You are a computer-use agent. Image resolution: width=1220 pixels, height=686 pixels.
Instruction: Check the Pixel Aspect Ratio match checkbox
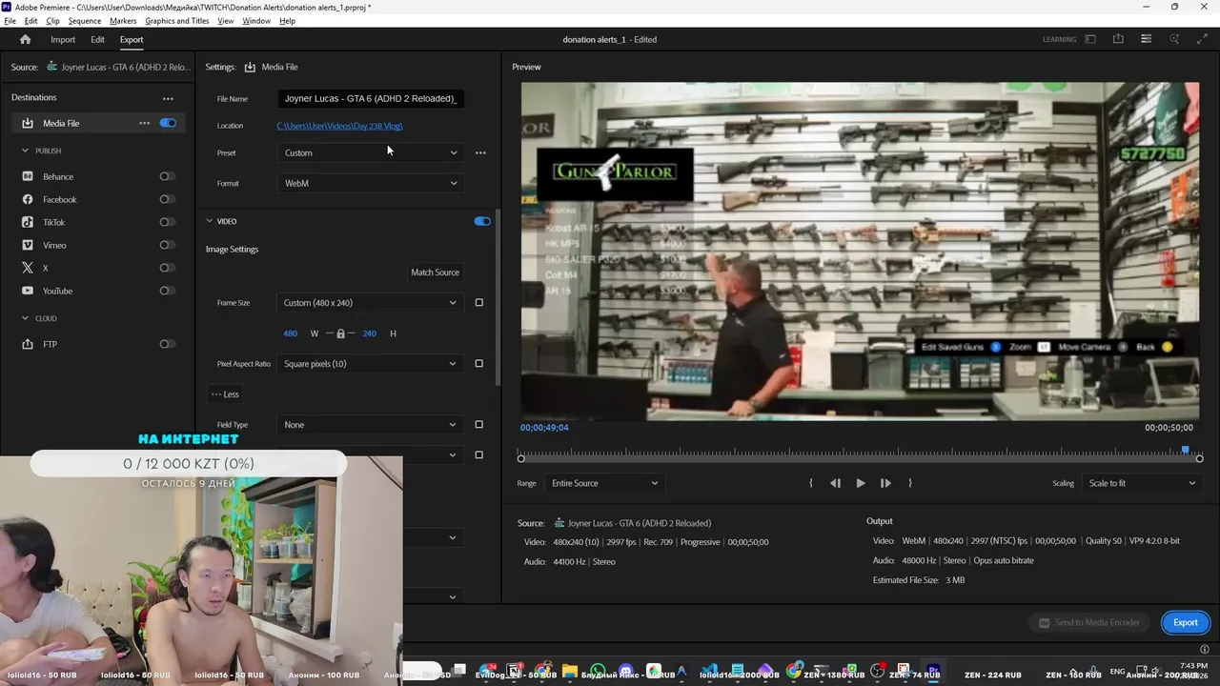479,364
